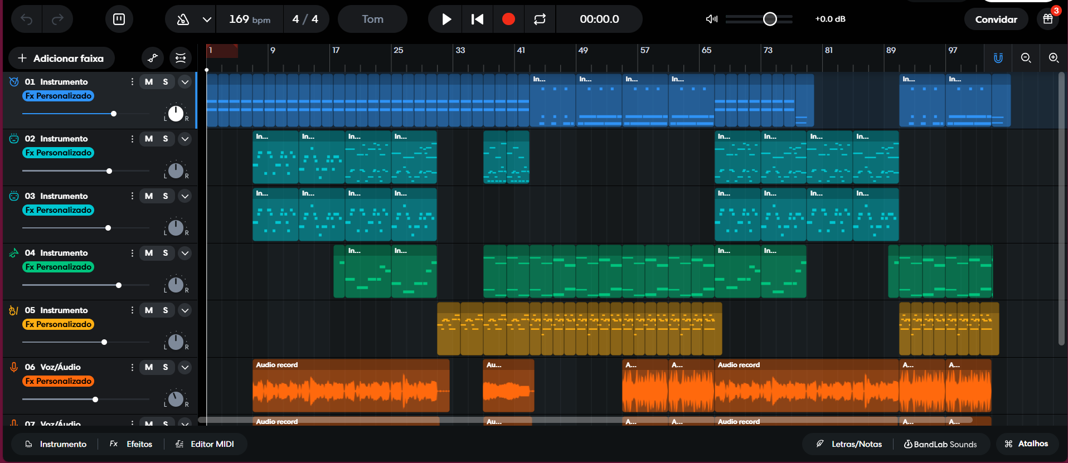Solo track 02 Instrumento
The width and height of the screenshot is (1068, 463).
[166, 139]
